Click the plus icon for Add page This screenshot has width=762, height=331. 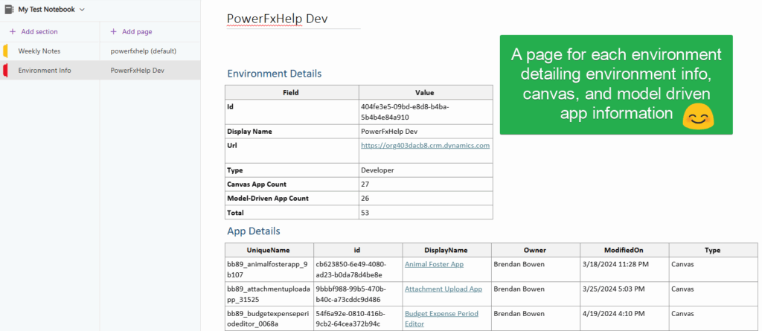pos(113,31)
